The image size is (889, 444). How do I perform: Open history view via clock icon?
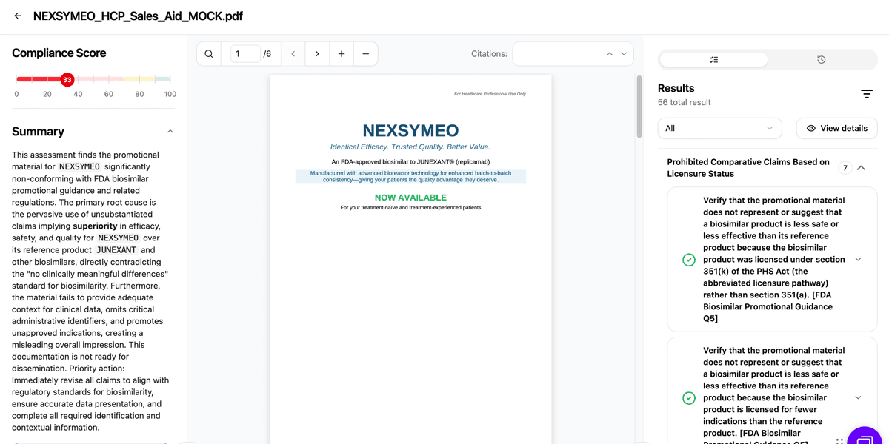pos(821,59)
